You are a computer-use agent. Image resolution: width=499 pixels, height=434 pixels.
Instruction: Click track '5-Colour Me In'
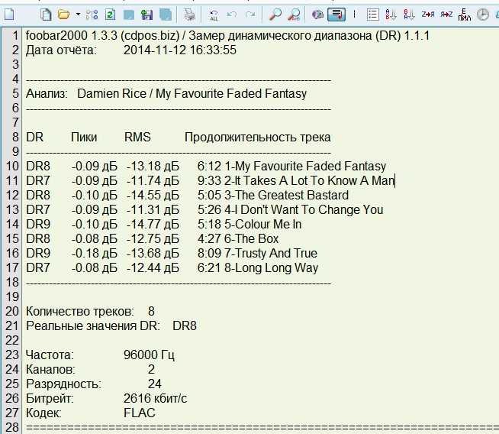[x=263, y=225]
